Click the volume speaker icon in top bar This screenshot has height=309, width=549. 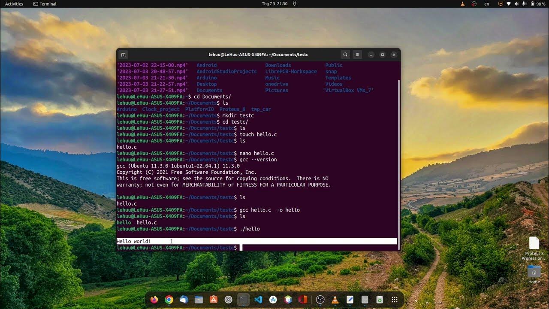tap(516, 4)
